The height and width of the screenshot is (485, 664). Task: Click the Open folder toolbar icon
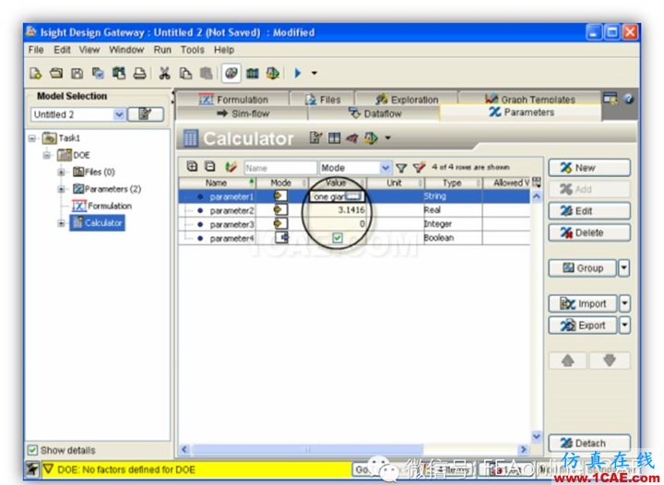pyautogui.click(x=56, y=74)
